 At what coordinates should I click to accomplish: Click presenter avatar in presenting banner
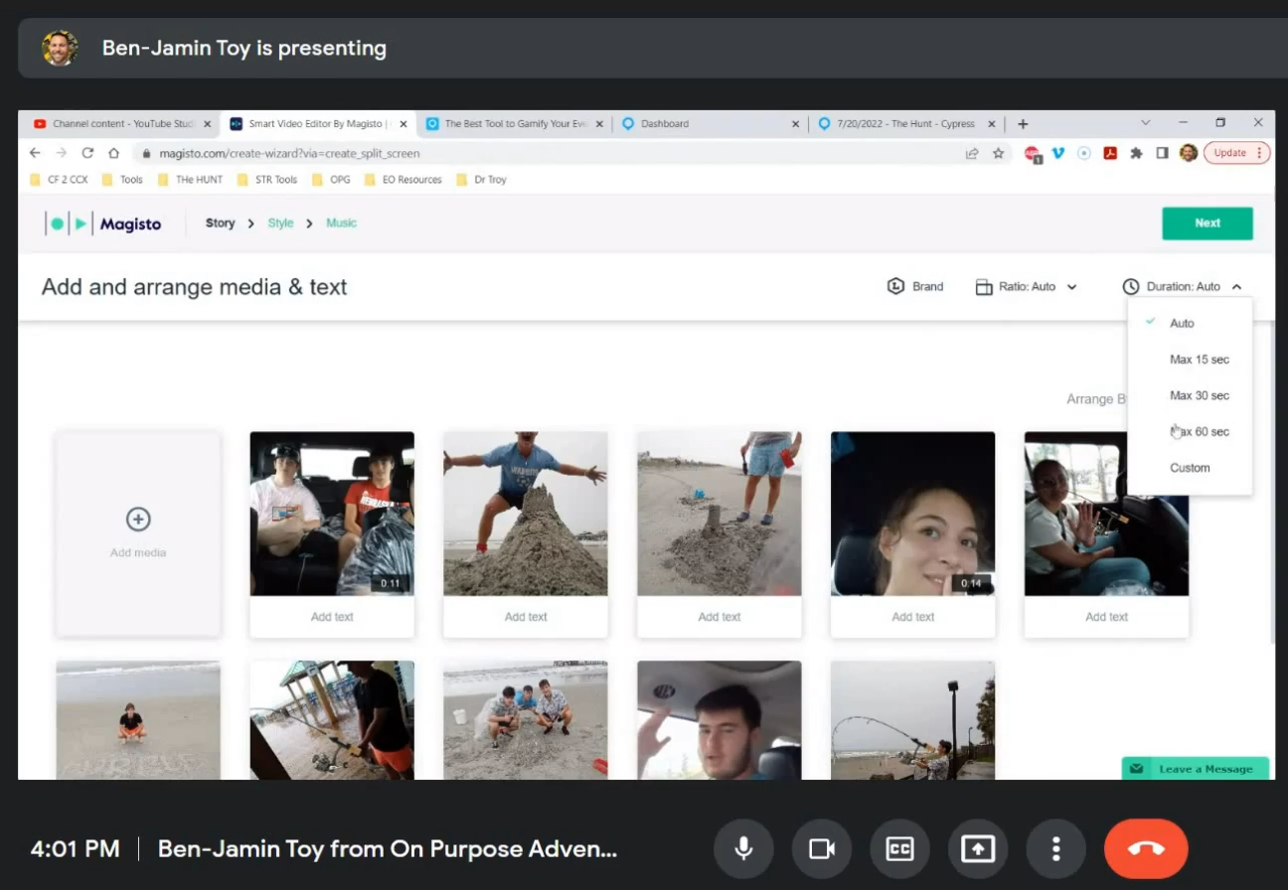point(60,48)
